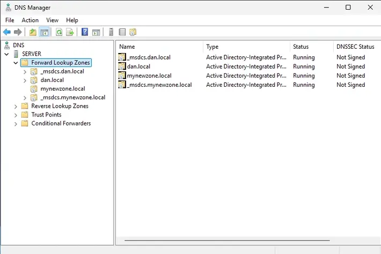Click dan.local zone icon in tree

click(34, 80)
